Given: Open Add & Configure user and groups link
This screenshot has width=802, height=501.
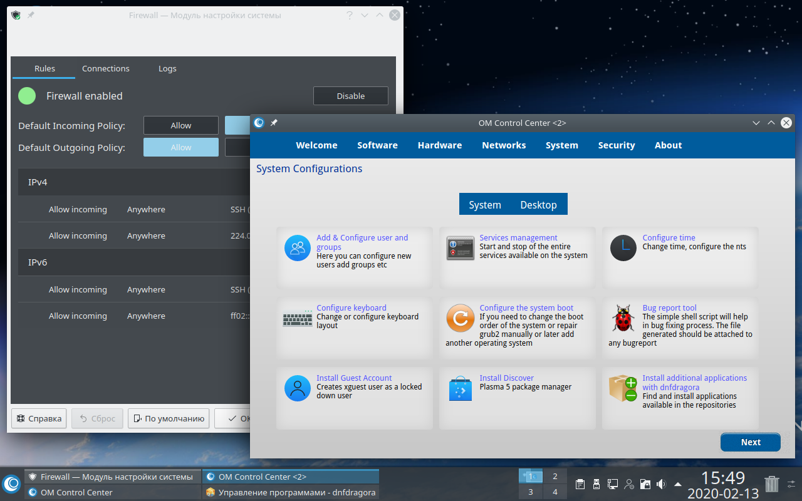Looking at the screenshot, I should (362, 242).
